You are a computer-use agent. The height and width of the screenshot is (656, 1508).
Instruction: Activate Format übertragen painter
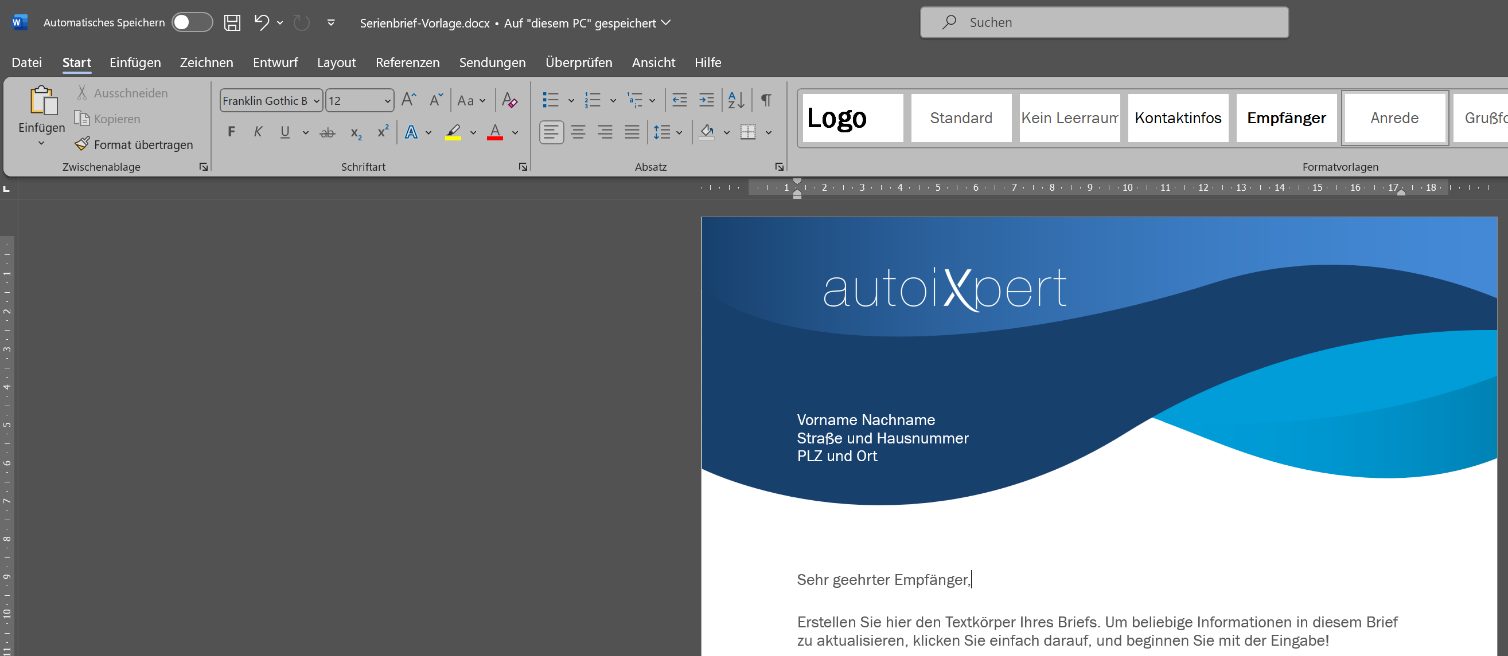(x=134, y=144)
